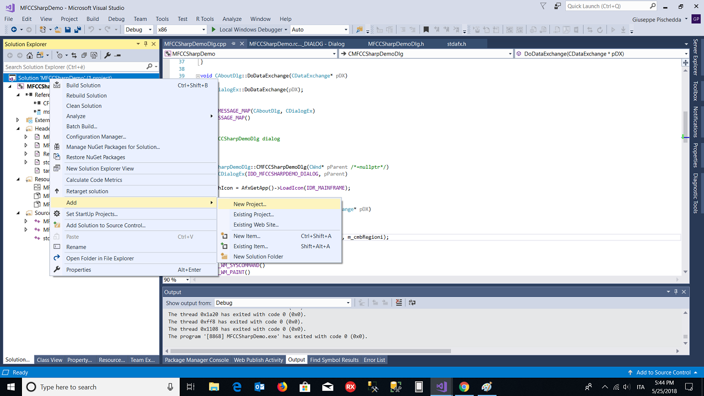Open notifications flag icon in title bar
Viewport: 704px width, 396px height.
[543, 6]
